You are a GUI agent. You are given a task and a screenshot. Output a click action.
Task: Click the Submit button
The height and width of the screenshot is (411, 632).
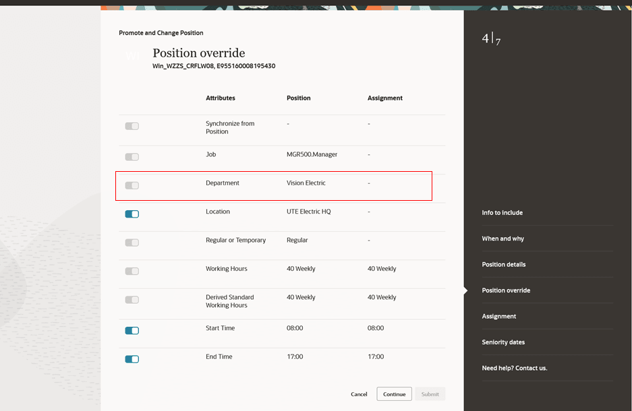click(x=430, y=394)
